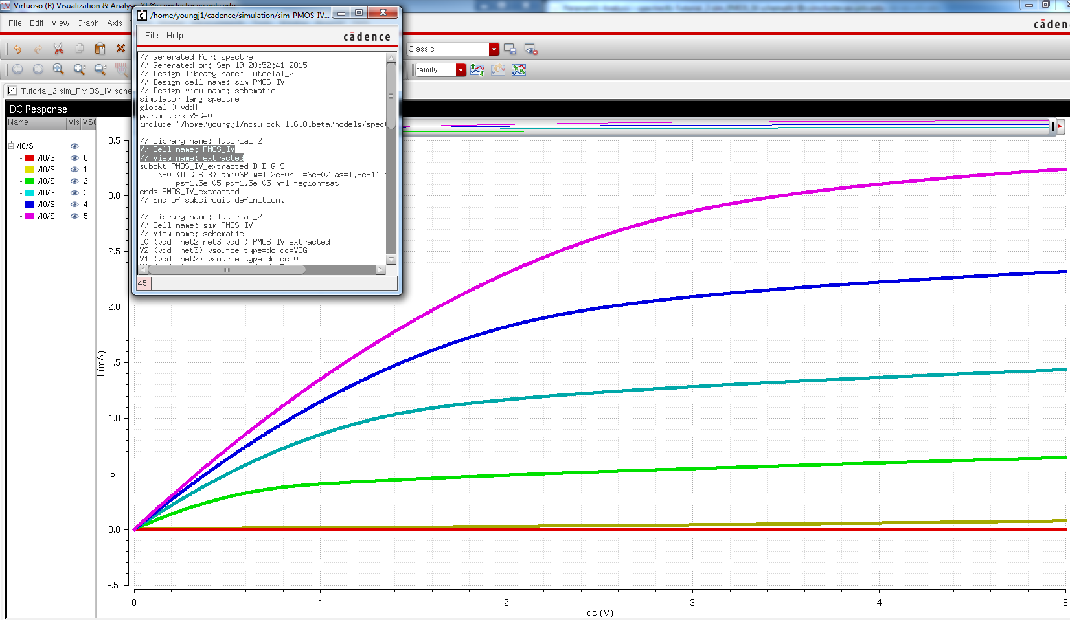Select the Undo icon on the toolbar
Image resolution: width=1070 pixels, height=620 pixels.
click(x=17, y=49)
